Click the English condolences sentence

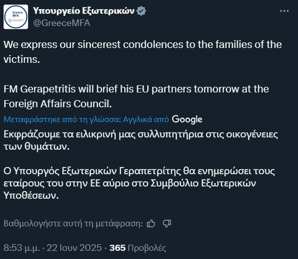(142, 45)
